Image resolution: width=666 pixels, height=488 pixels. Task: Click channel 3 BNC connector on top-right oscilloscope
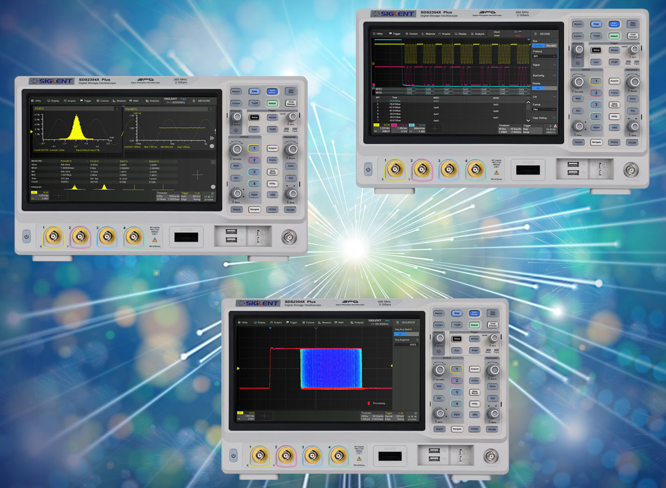(448, 169)
